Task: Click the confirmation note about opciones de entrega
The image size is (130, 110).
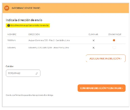Action: tap(29, 95)
